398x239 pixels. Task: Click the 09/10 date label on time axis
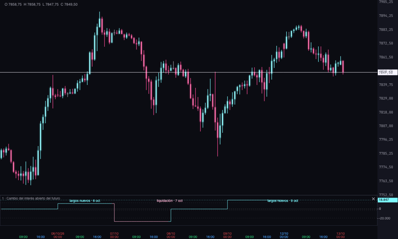(x=227, y=234)
